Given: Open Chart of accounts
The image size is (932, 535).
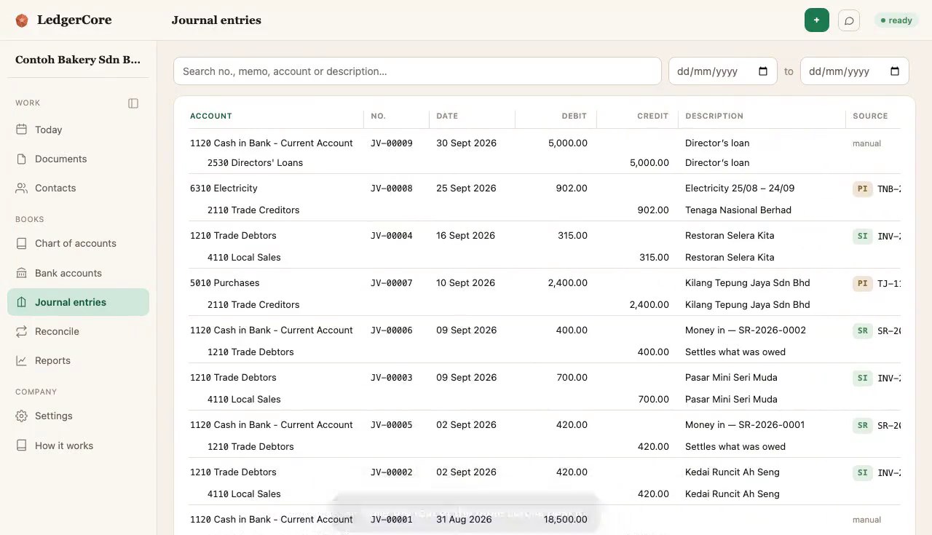Looking at the screenshot, I should (x=78, y=243).
